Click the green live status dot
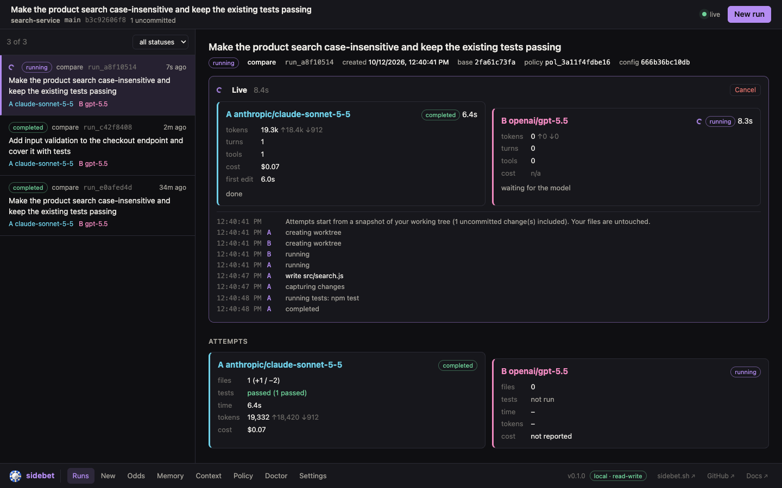Viewport: 782px width, 488px height. 704,15
